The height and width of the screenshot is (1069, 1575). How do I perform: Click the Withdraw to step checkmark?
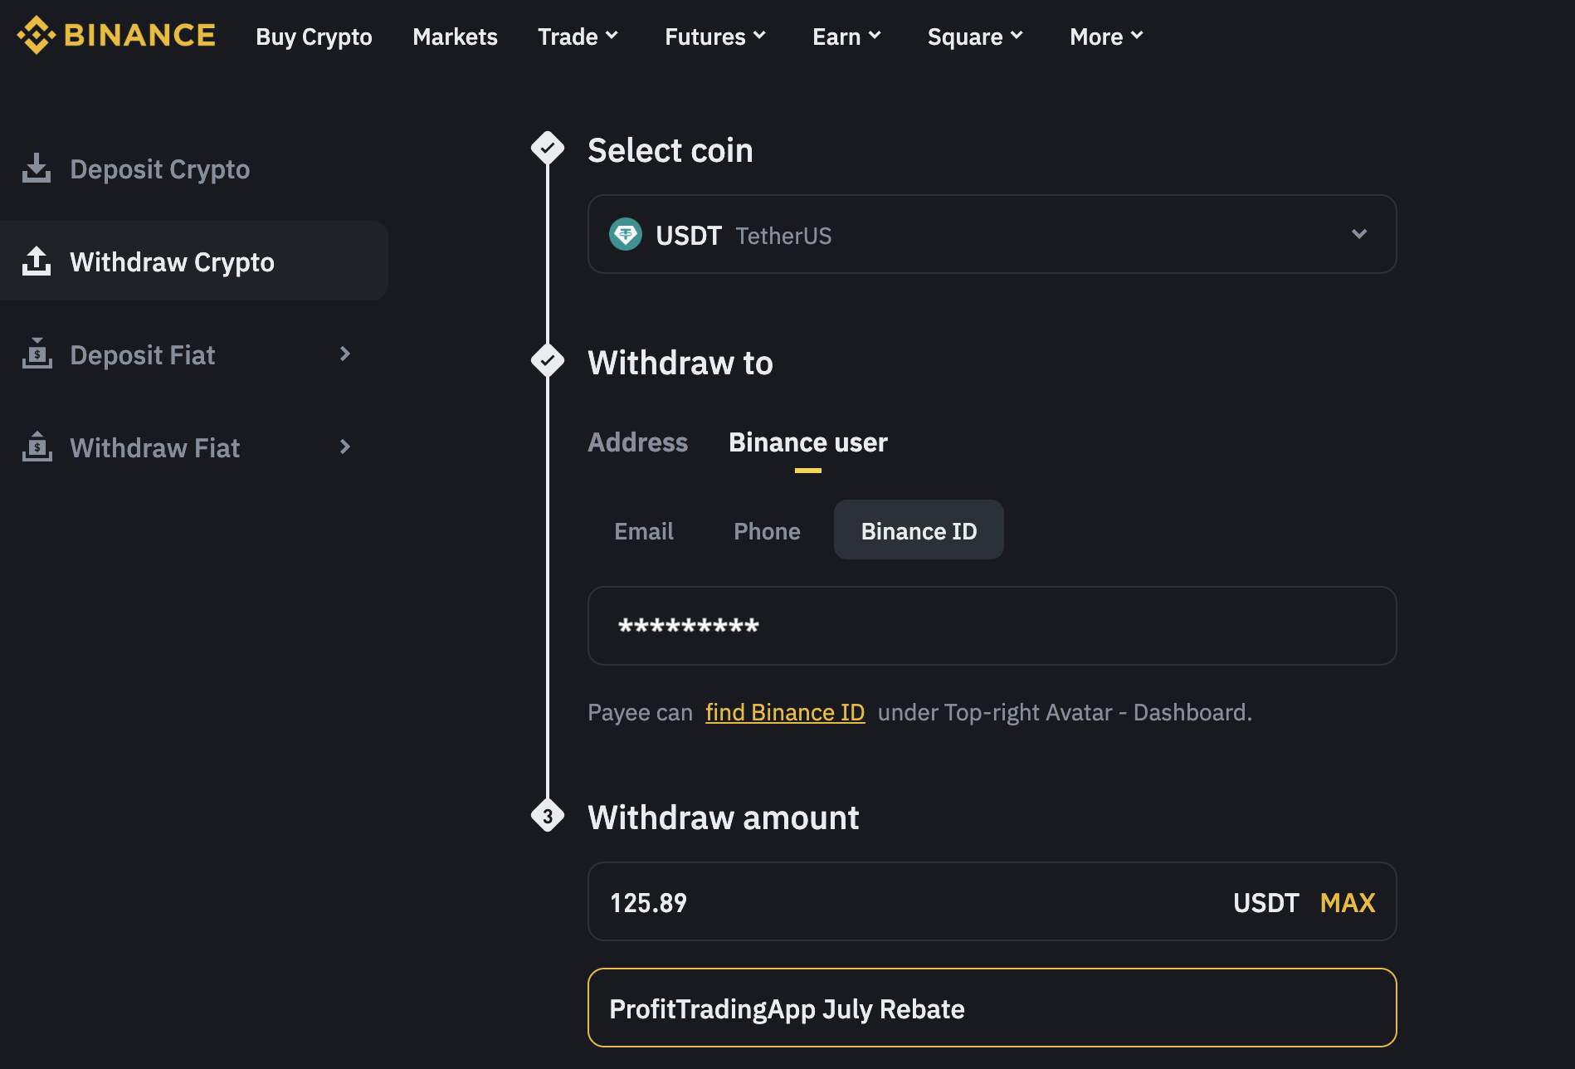pyautogui.click(x=547, y=360)
